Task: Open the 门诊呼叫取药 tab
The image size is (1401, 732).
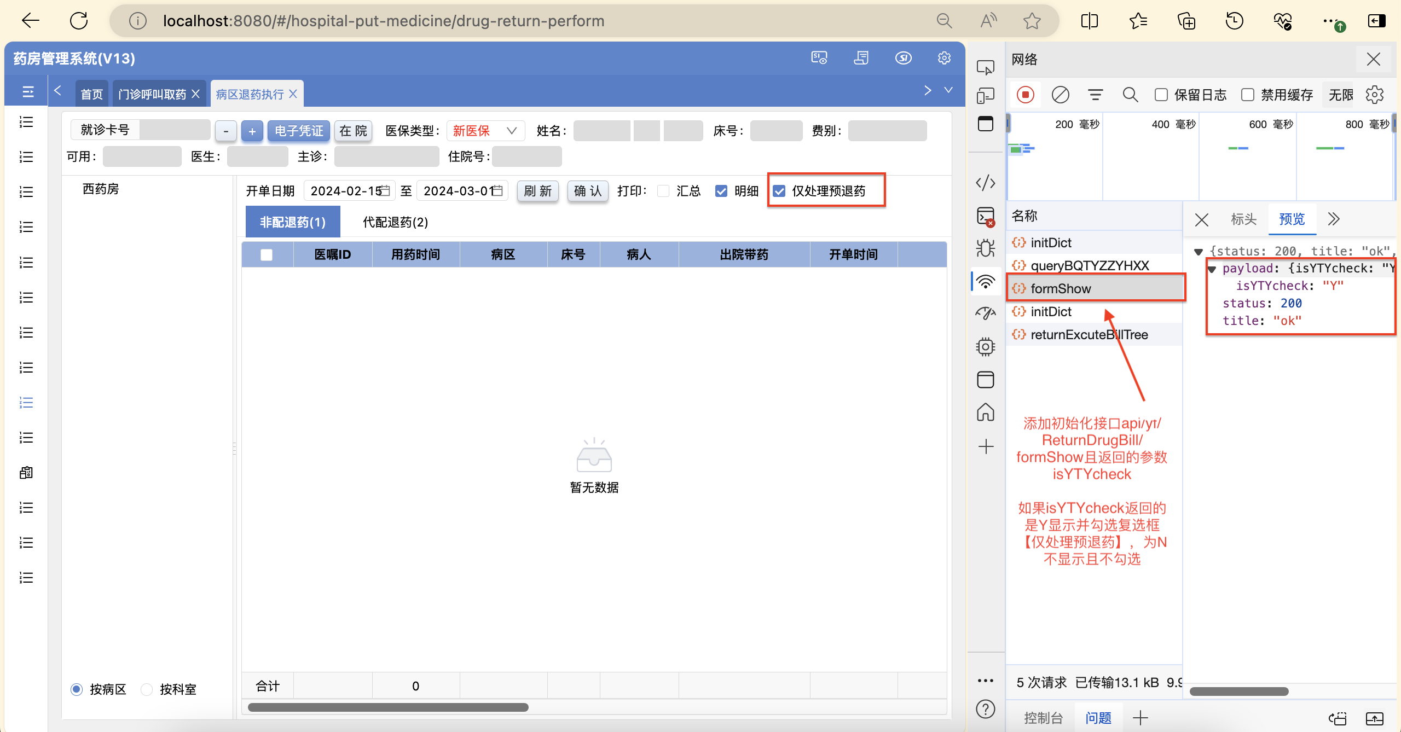Action: pos(152,94)
